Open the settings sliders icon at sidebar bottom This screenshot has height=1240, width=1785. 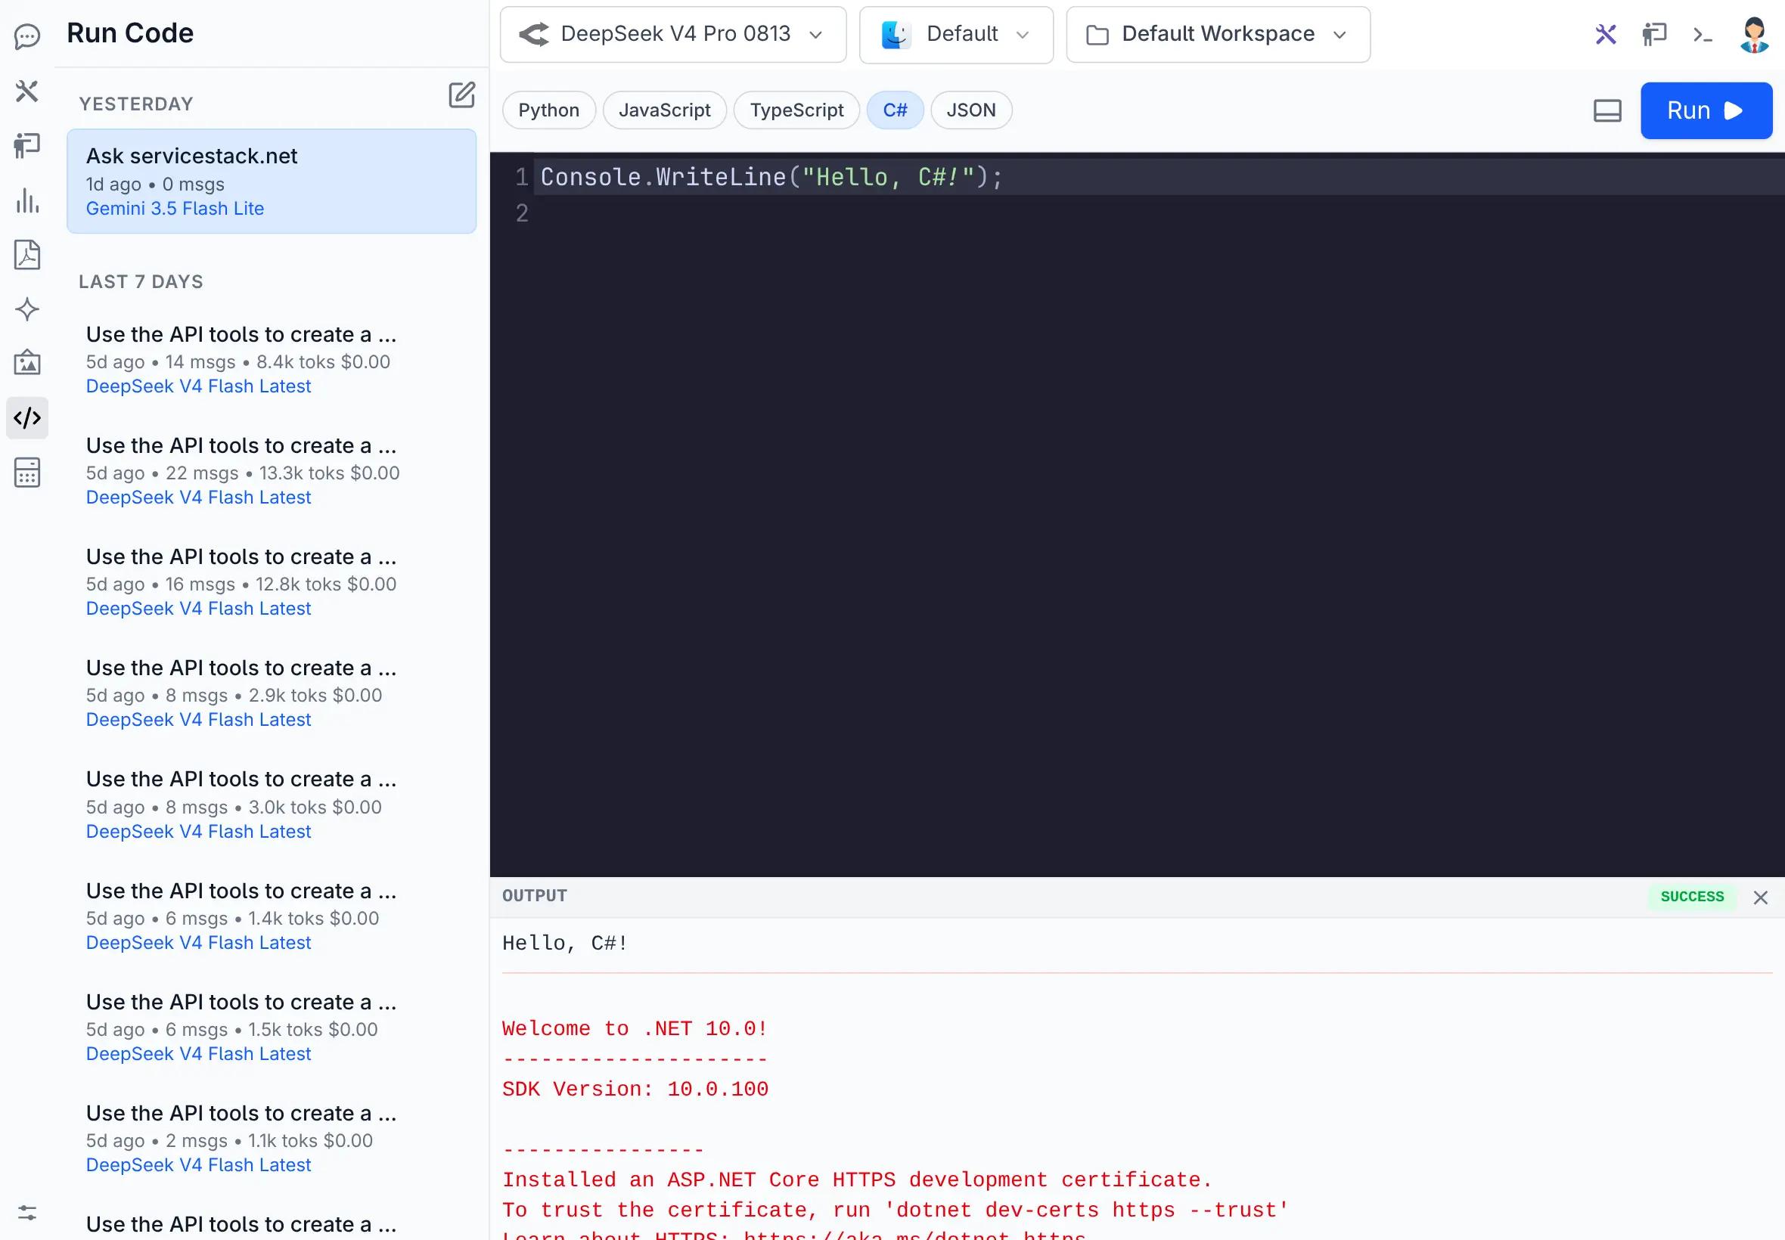27,1213
